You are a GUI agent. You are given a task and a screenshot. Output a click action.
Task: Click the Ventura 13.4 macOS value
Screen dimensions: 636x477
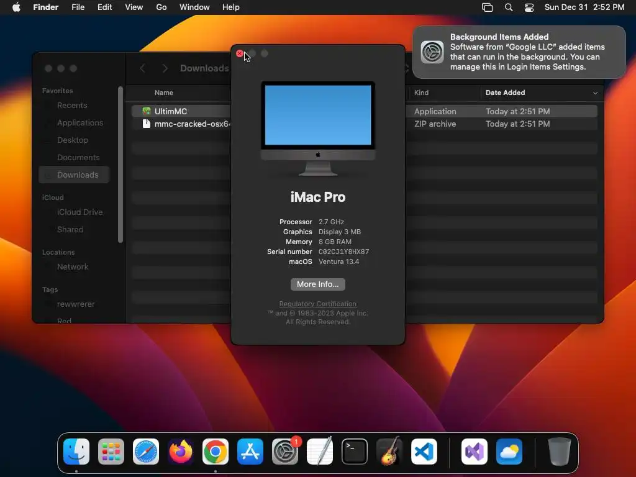pyautogui.click(x=338, y=261)
